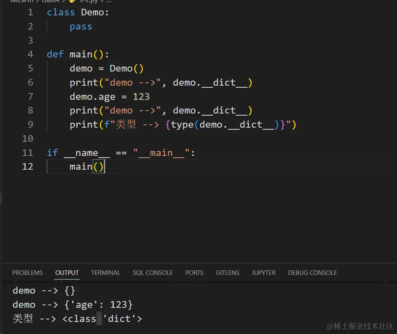Switch to the PORTS tab
The width and height of the screenshot is (397, 334).
coord(194,273)
